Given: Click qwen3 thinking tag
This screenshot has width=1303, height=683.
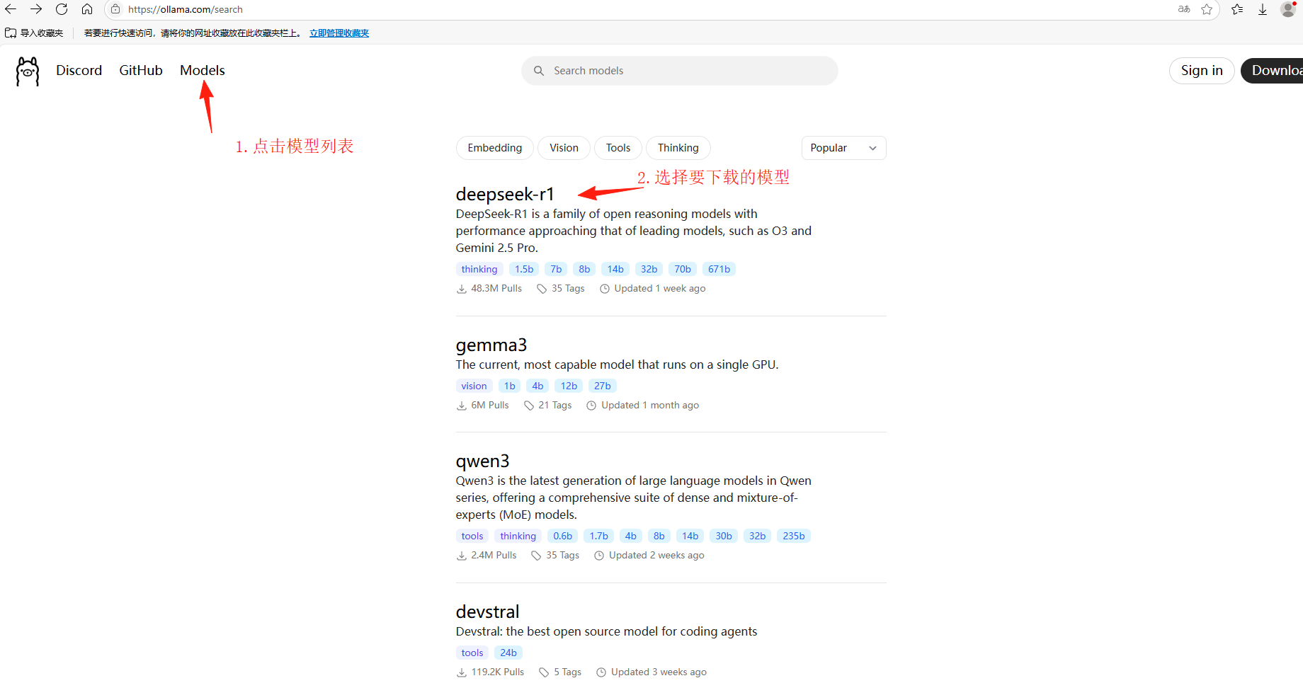Looking at the screenshot, I should [518, 536].
